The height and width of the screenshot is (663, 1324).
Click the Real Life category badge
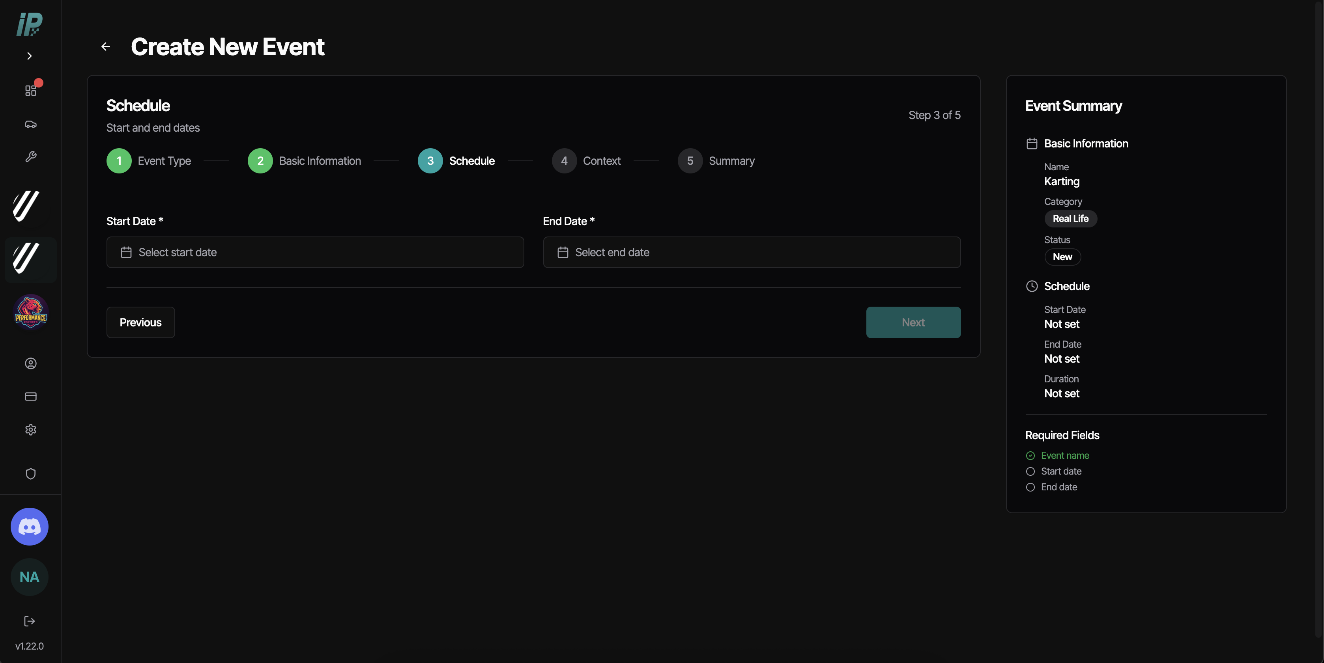coord(1070,219)
